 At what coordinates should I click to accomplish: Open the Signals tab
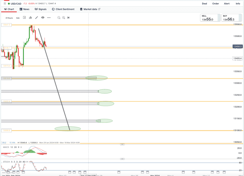click(41, 9)
